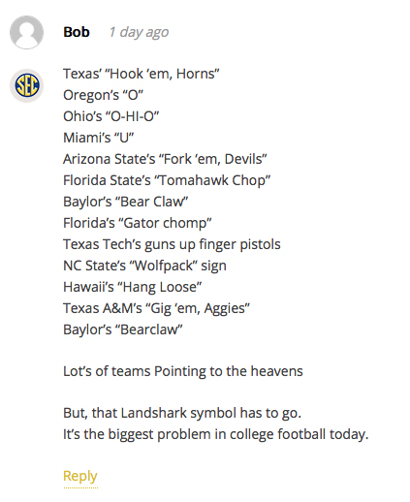The width and height of the screenshot is (410, 502).
Task: Click the Oregon's "O" line
Action: click(x=103, y=95)
